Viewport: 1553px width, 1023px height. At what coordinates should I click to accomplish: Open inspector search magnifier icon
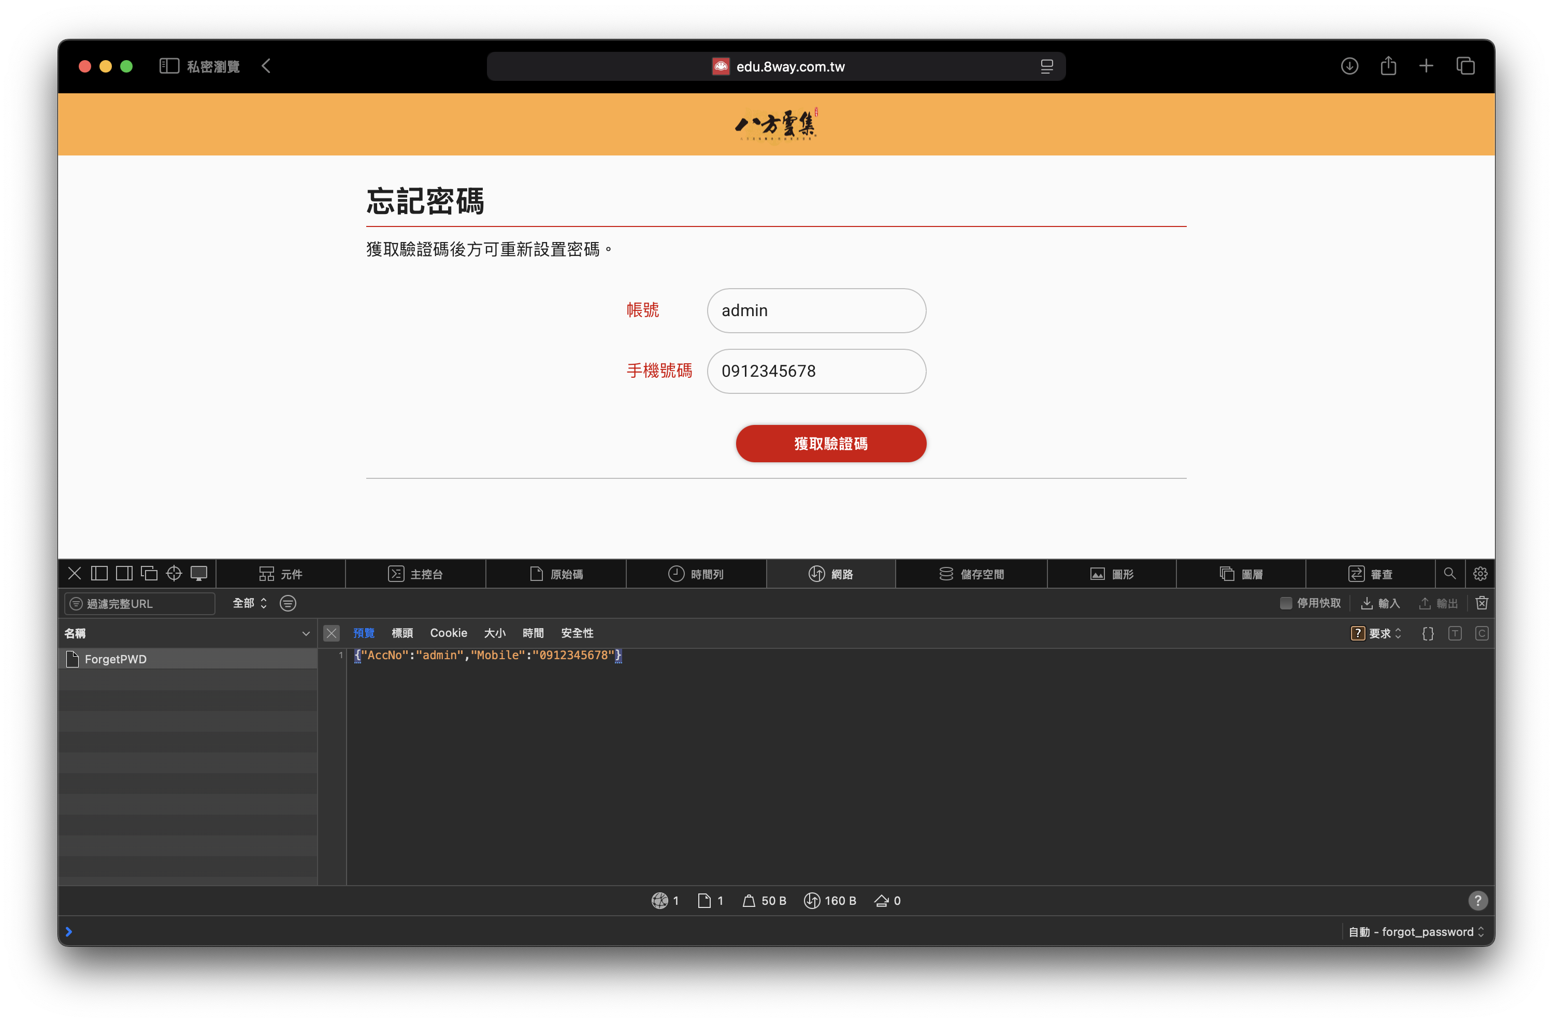1450,573
